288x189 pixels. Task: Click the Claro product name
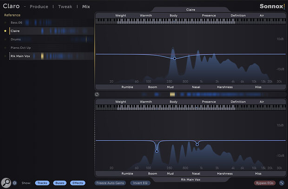tap(11, 6)
